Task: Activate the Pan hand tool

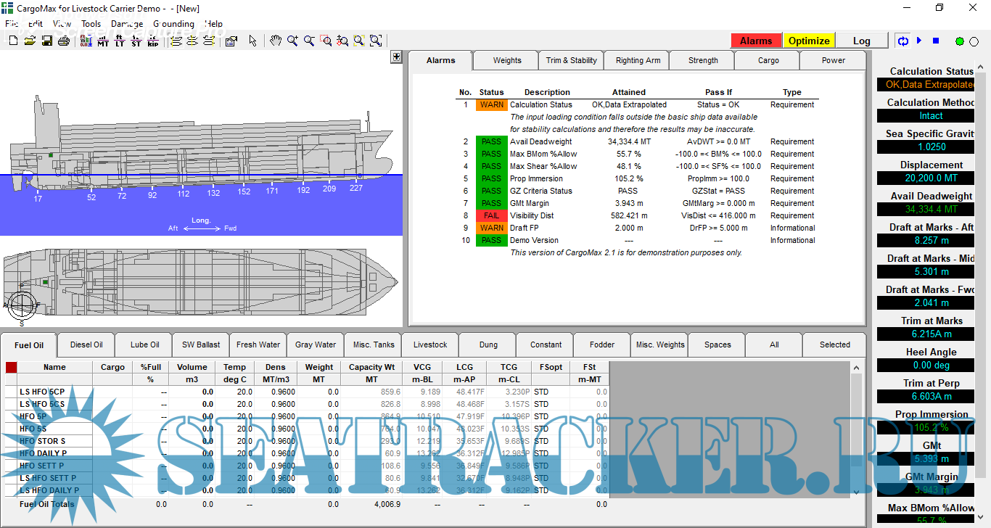Action: click(276, 41)
